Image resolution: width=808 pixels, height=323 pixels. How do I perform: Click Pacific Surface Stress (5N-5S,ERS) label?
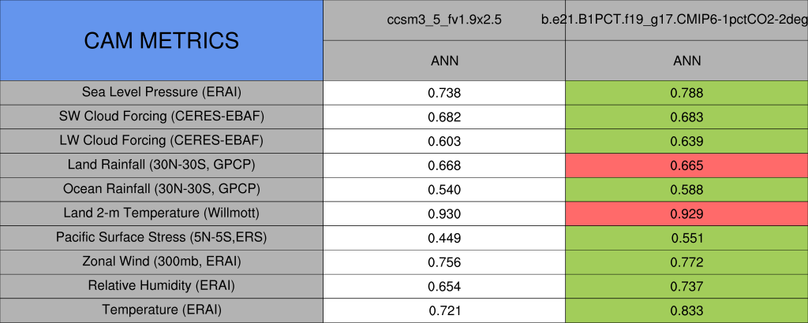161,238
